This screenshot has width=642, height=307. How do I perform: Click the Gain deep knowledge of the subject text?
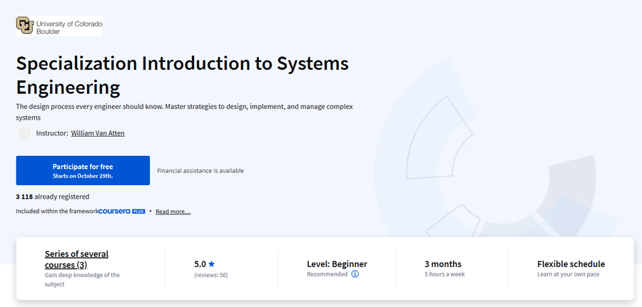click(82, 279)
